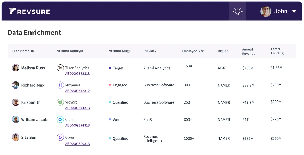Click the Mixpanel account name
The width and height of the screenshot is (304, 155).
coord(72,85)
